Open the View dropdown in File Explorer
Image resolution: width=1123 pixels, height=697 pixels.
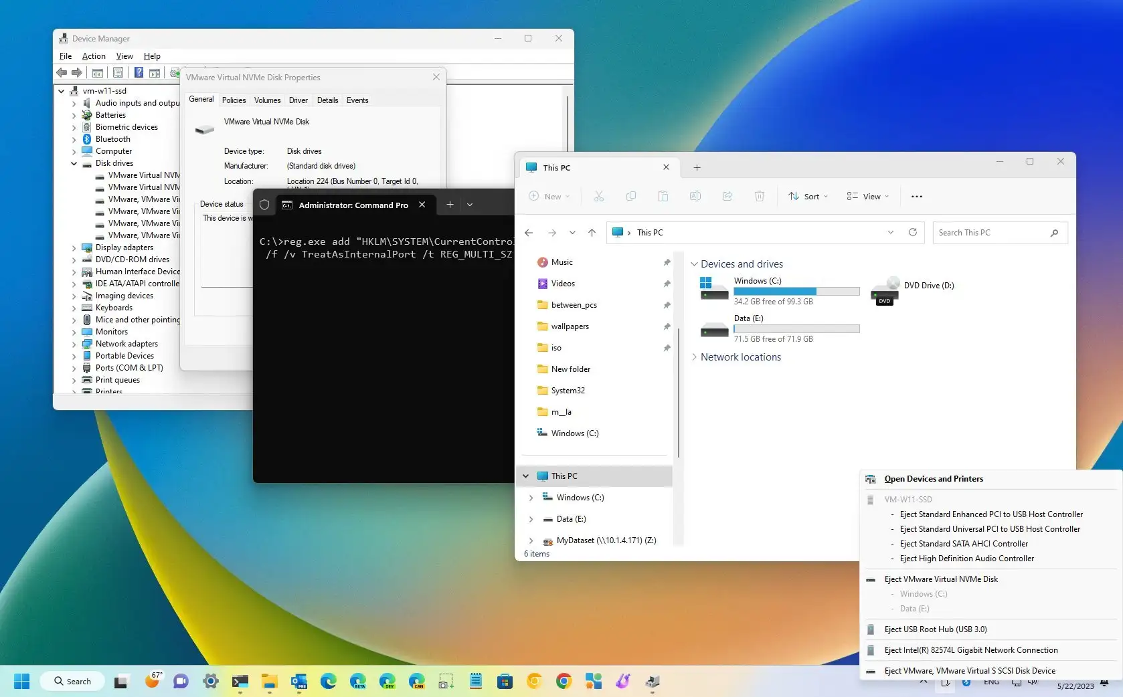point(867,196)
